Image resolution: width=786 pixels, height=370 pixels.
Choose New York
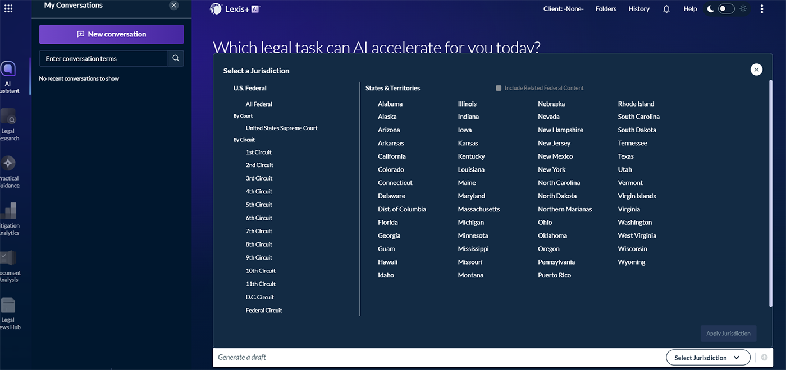(x=552, y=170)
